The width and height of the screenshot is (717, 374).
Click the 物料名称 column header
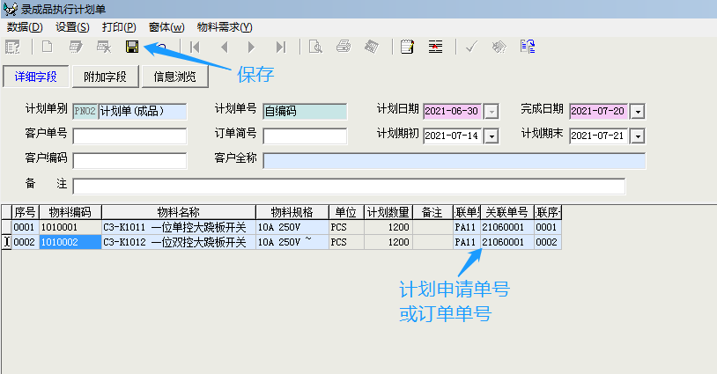[x=179, y=212]
